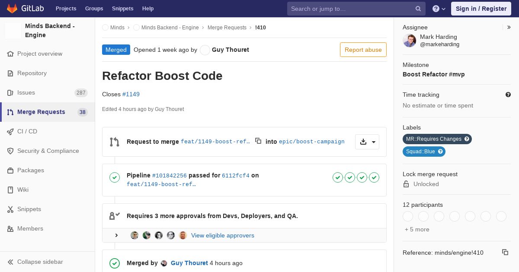
Task: Open Repository in sidebar
Action: point(48,73)
